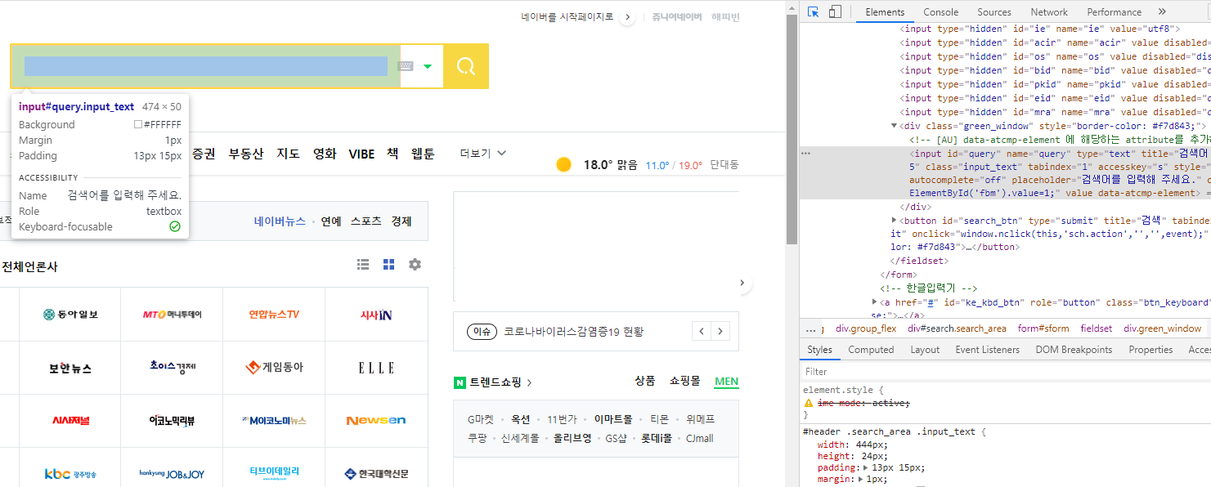Expand the ke_kbd_btn anchor node
Image resolution: width=1211 pixels, height=487 pixels.
[875, 302]
